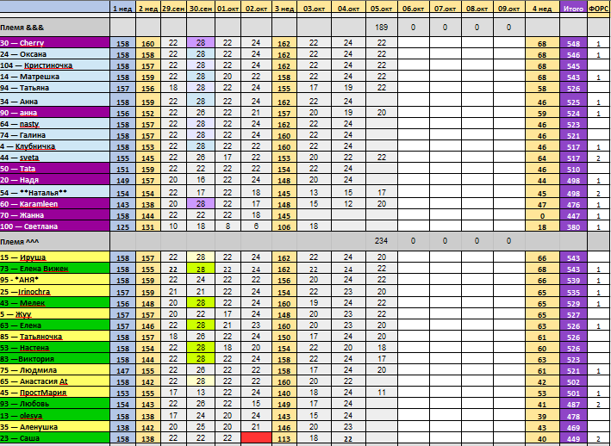Select the "ФОРС" column header
The height and width of the screenshot is (446, 611).
(598, 9)
